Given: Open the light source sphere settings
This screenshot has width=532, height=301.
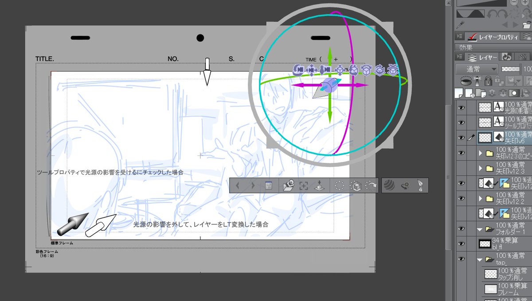Looking at the screenshot, I should 390,186.
